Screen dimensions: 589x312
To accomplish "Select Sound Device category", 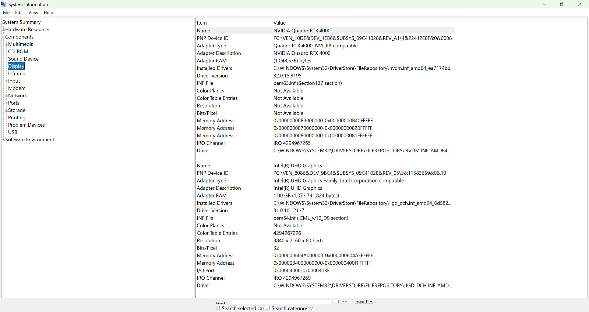I will pos(23,59).
